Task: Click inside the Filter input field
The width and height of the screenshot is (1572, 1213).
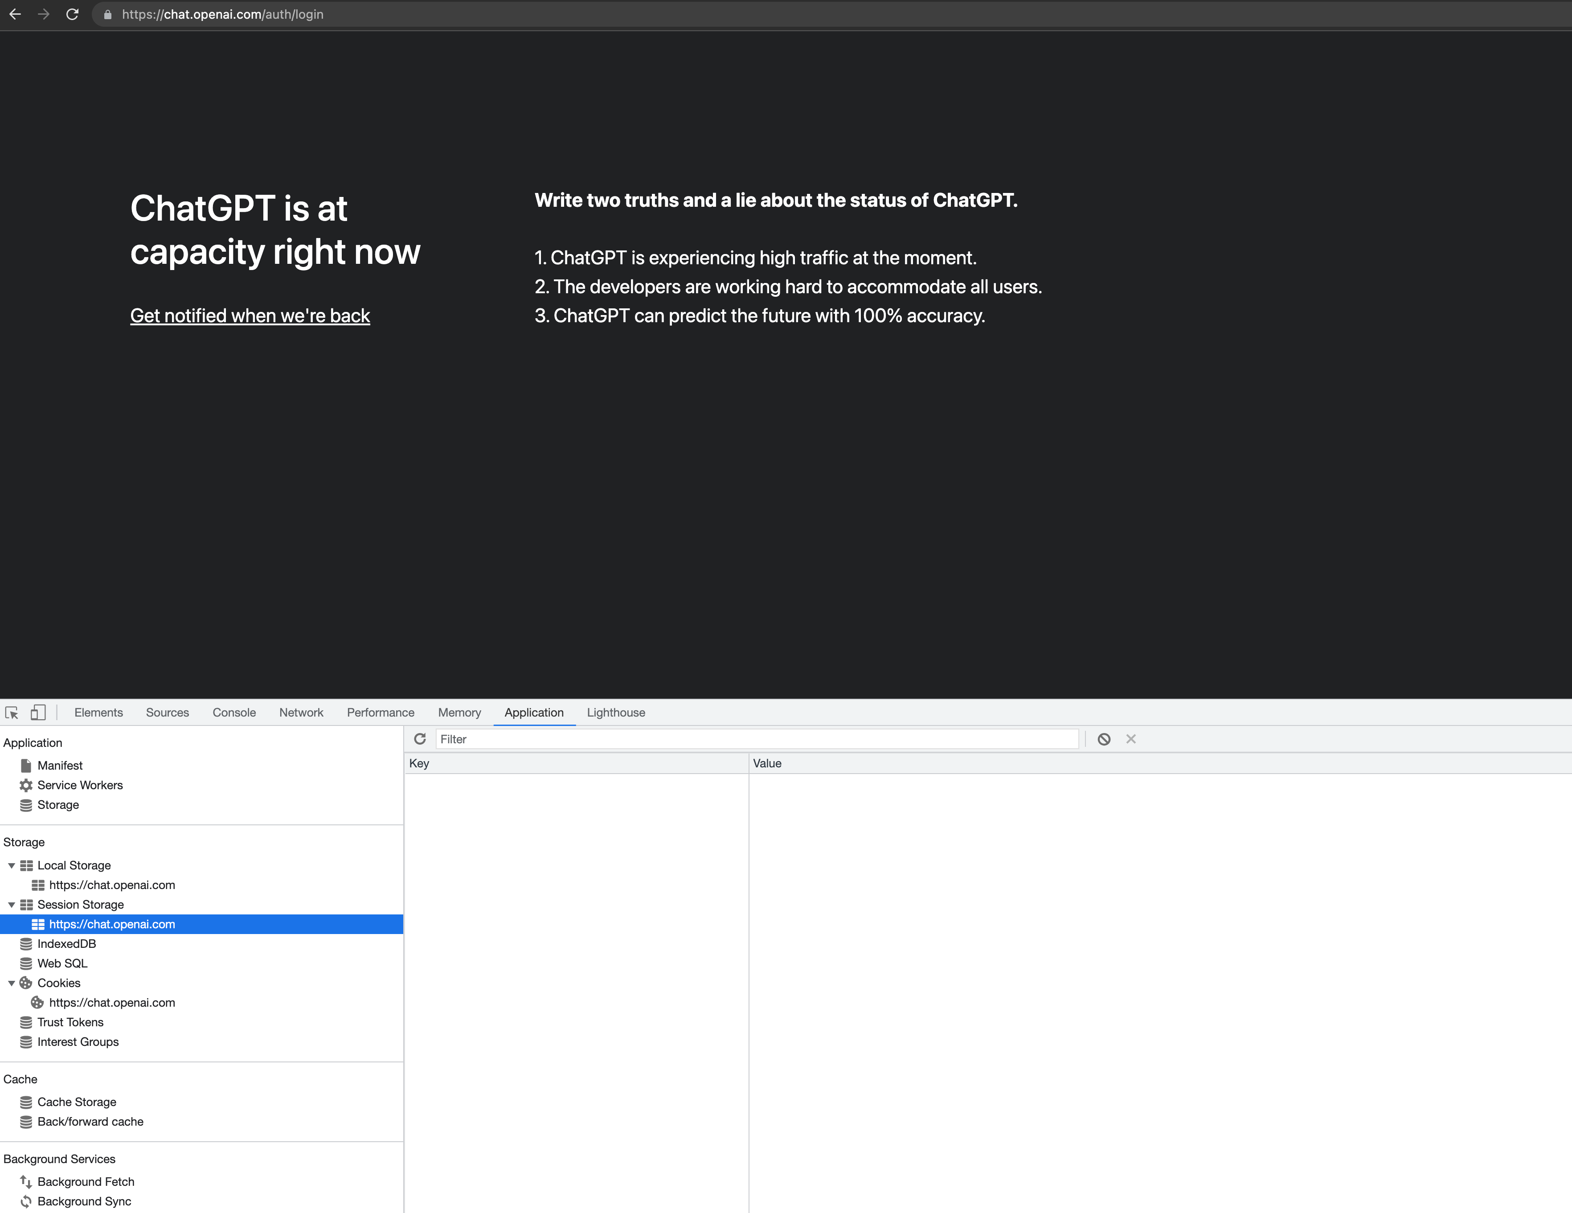Action: (756, 738)
